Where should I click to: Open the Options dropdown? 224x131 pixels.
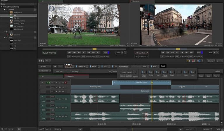coord(211,61)
